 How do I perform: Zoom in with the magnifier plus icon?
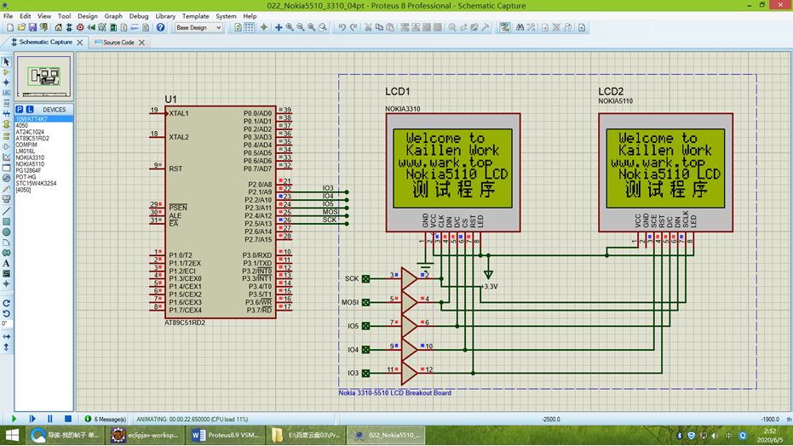point(290,28)
